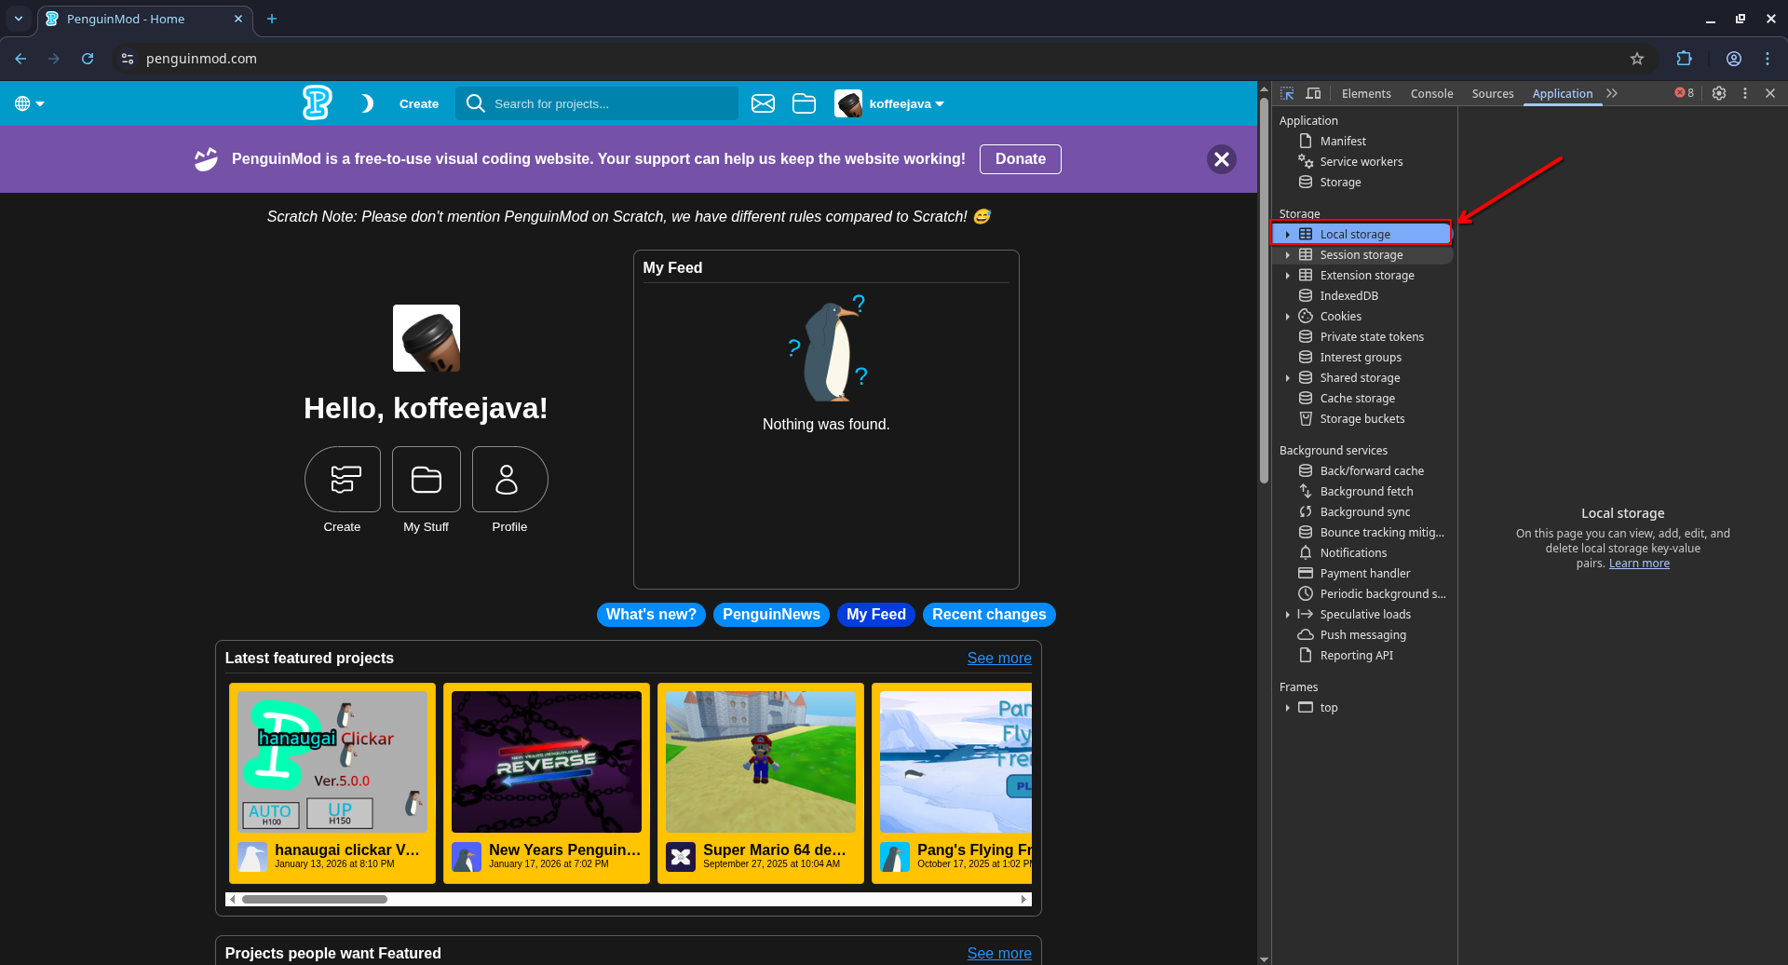The width and height of the screenshot is (1788, 965).
Task: Activate the inspect element picker
Action: (x=1287, y=93)
